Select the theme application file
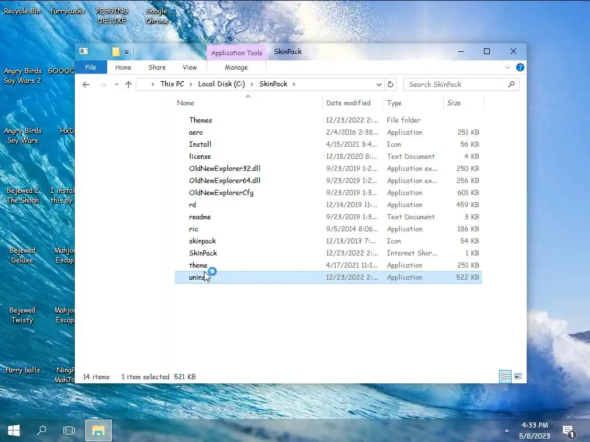This screenshot has height=442, width=590. point(328,265)
